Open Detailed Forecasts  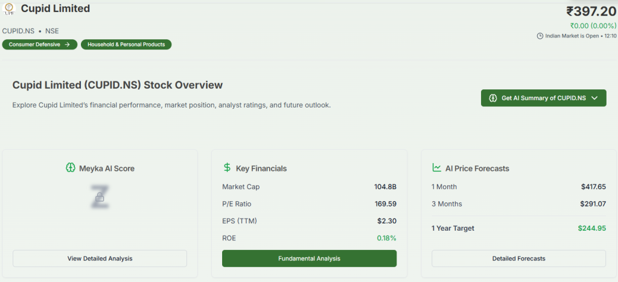click(x=518, y=258)
